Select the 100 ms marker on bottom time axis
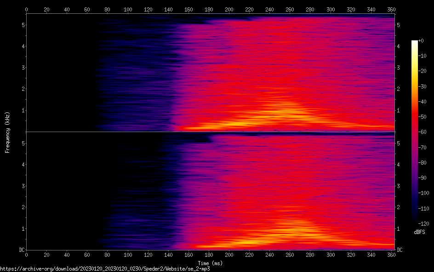 pos(128,255)
